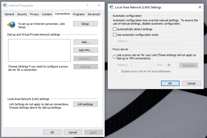Click 'Proxy server' group label
Image resolution: width=207 pixels, height=138 pixels.
(x=120, y=49)
